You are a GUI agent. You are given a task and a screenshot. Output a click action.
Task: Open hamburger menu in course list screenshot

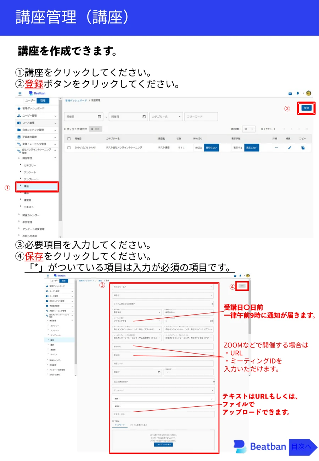click(x=20, y=93)
